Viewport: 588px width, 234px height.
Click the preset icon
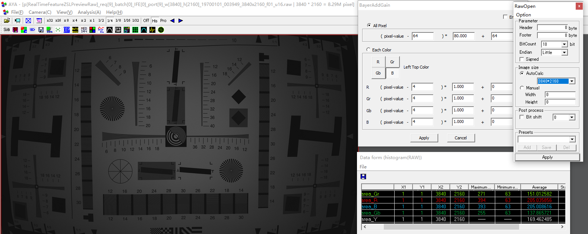click(118, 30)
